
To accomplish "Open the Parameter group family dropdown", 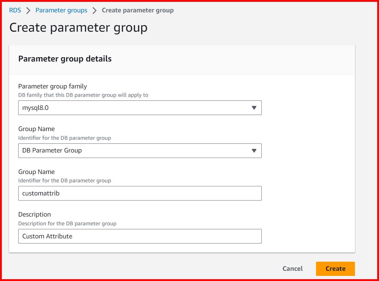I will click(x=140, y=108).
